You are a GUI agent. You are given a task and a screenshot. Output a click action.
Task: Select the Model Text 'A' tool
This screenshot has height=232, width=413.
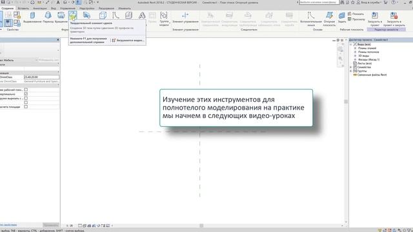tap(142, 15)
